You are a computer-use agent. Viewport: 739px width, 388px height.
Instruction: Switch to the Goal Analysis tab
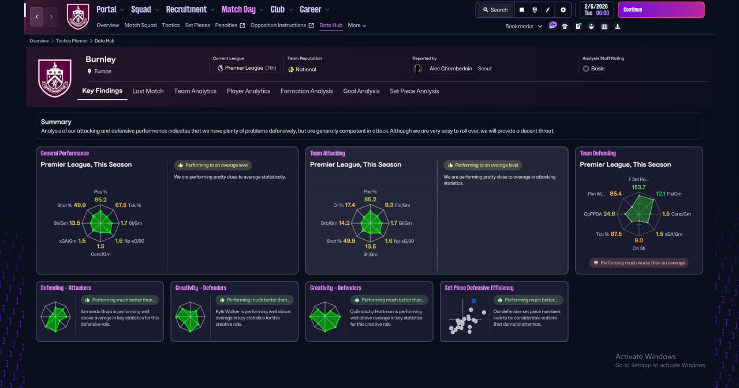click(x=361, y=91)
